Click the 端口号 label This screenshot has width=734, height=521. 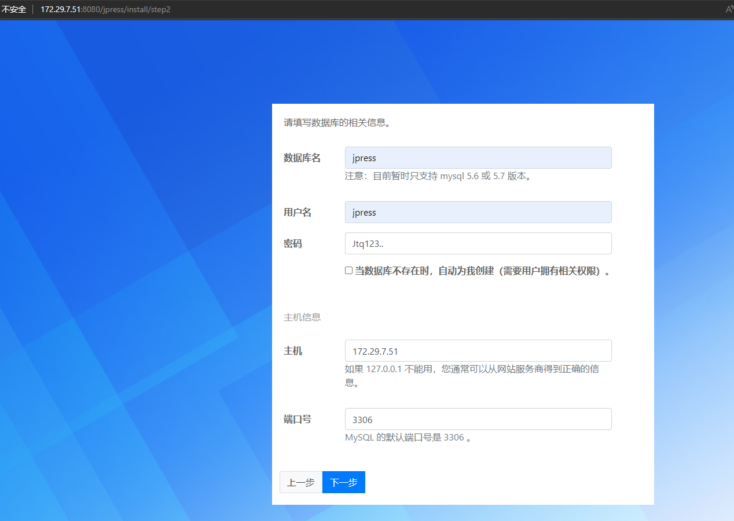298,419
